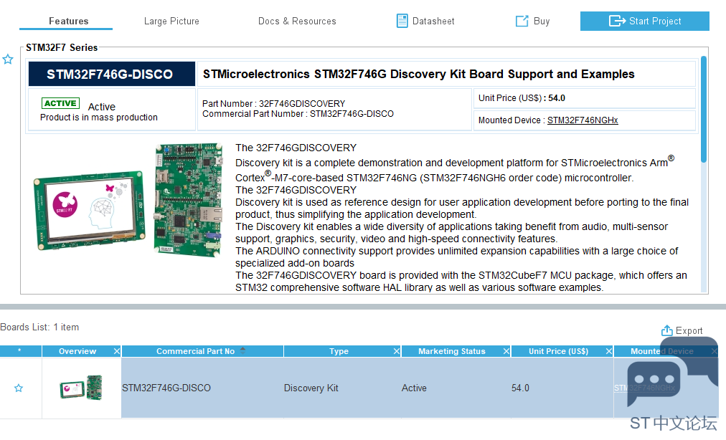726x440 pixels.
Task: Switch to the Features tab
Action: [x=69, y=21]
